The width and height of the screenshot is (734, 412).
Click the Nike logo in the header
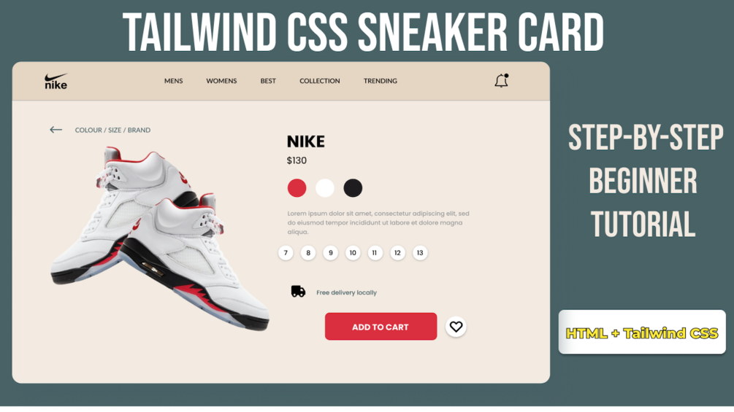tap(56, 81)
